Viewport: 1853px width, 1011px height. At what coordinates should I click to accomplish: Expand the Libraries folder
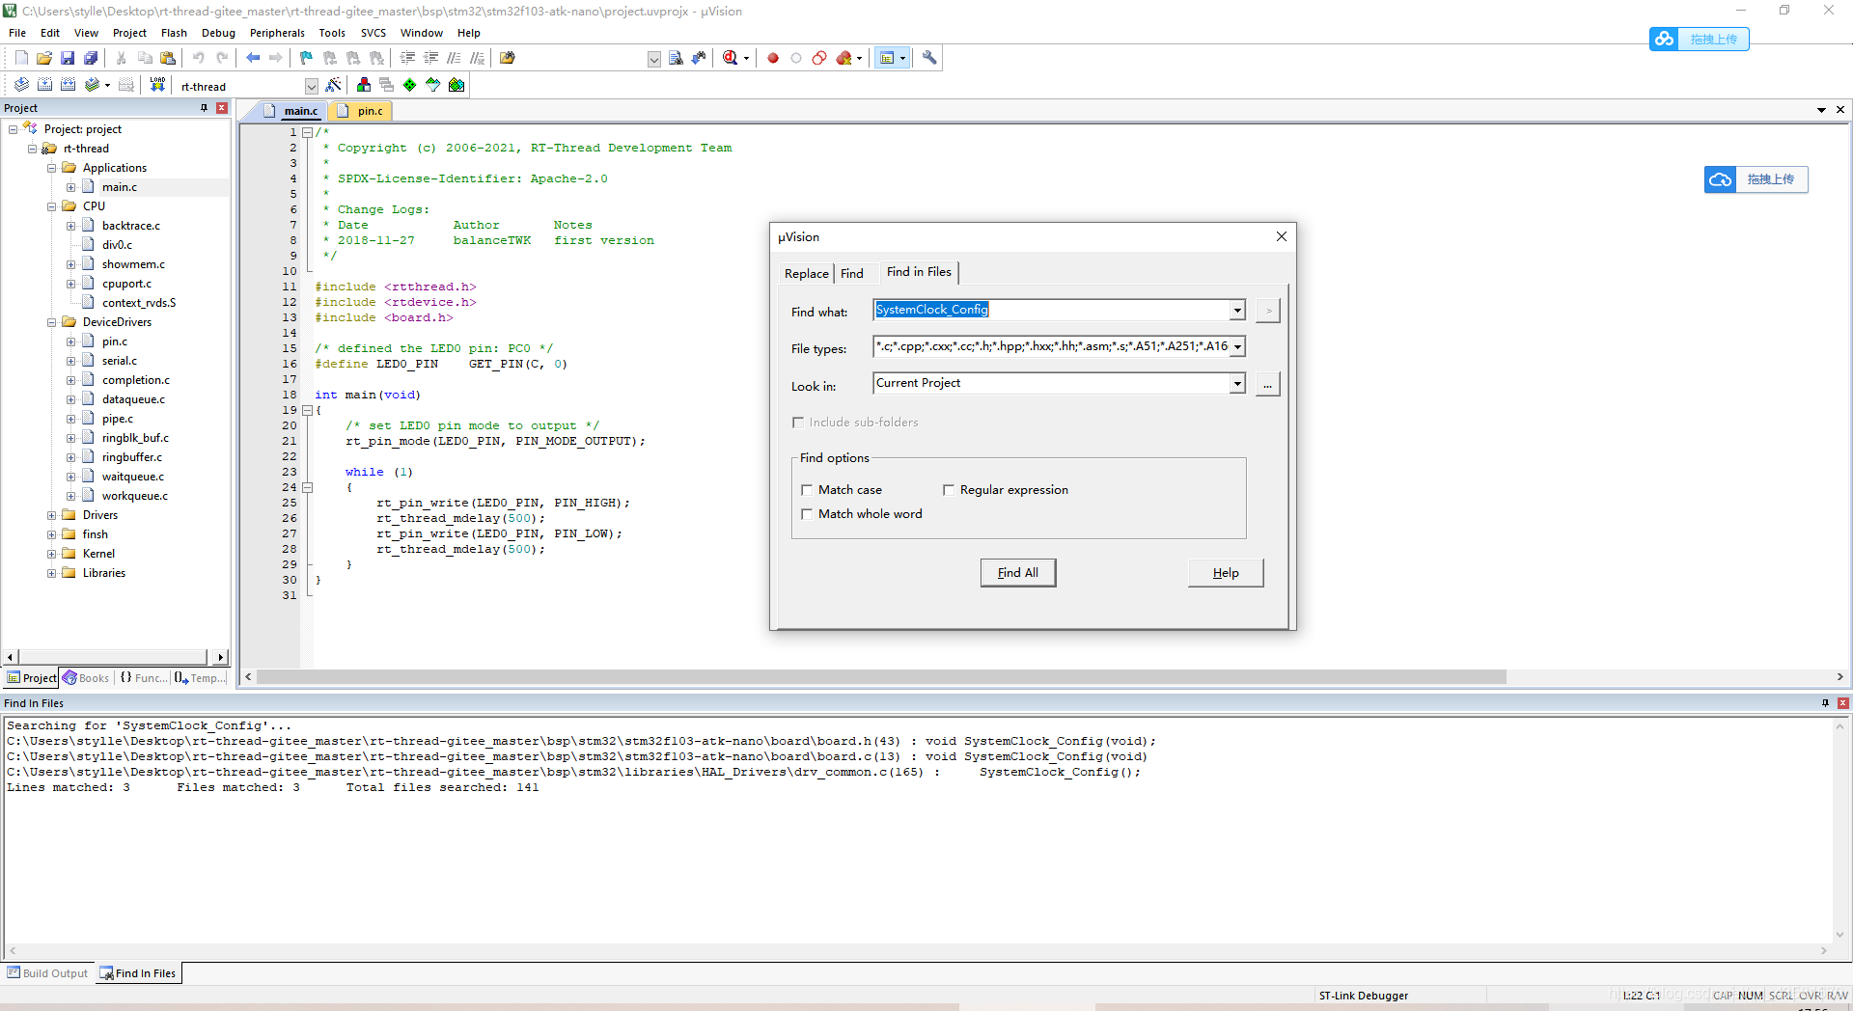click(52, 573)
